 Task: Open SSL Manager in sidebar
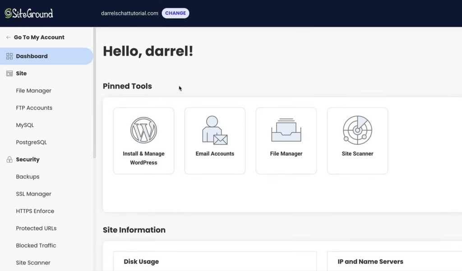click(33, 194)
